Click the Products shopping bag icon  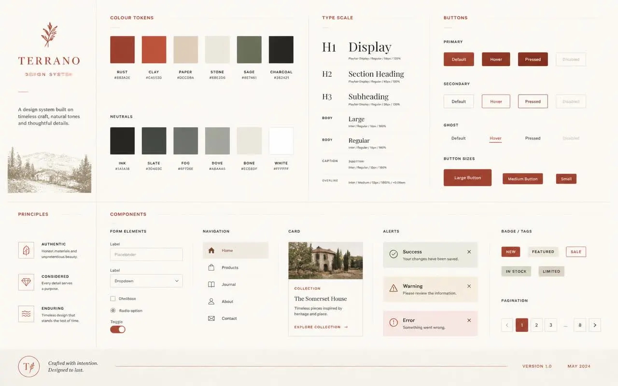point(211,267)
